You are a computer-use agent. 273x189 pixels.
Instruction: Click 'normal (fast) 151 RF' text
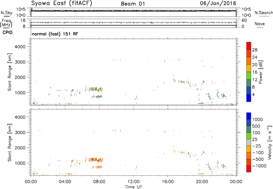pyautogui.click(x=55, y=34)
